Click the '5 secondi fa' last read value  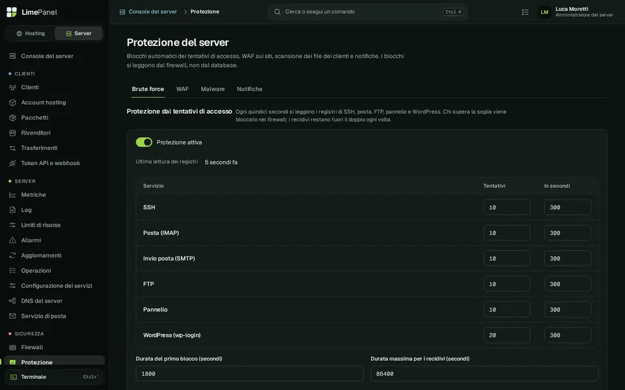click(x=221, y=162)
